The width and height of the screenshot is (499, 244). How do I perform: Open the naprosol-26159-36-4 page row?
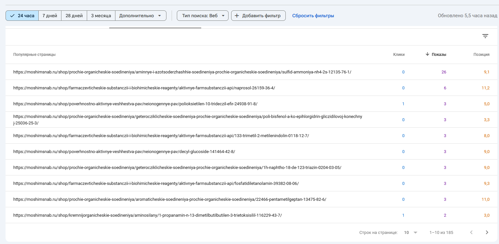144,88
